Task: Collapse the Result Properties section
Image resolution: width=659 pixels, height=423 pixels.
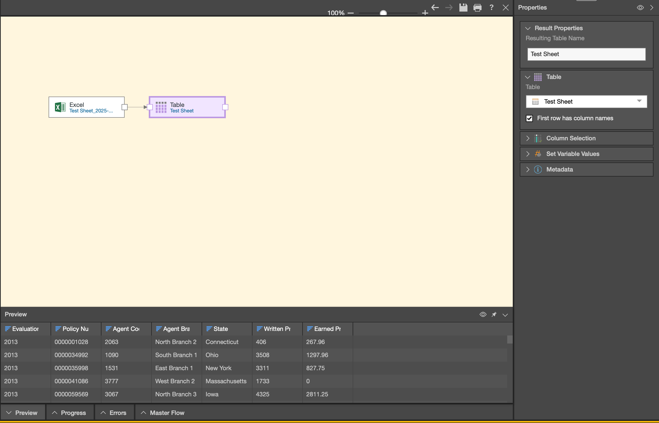Action: click(x=528, y=28)
